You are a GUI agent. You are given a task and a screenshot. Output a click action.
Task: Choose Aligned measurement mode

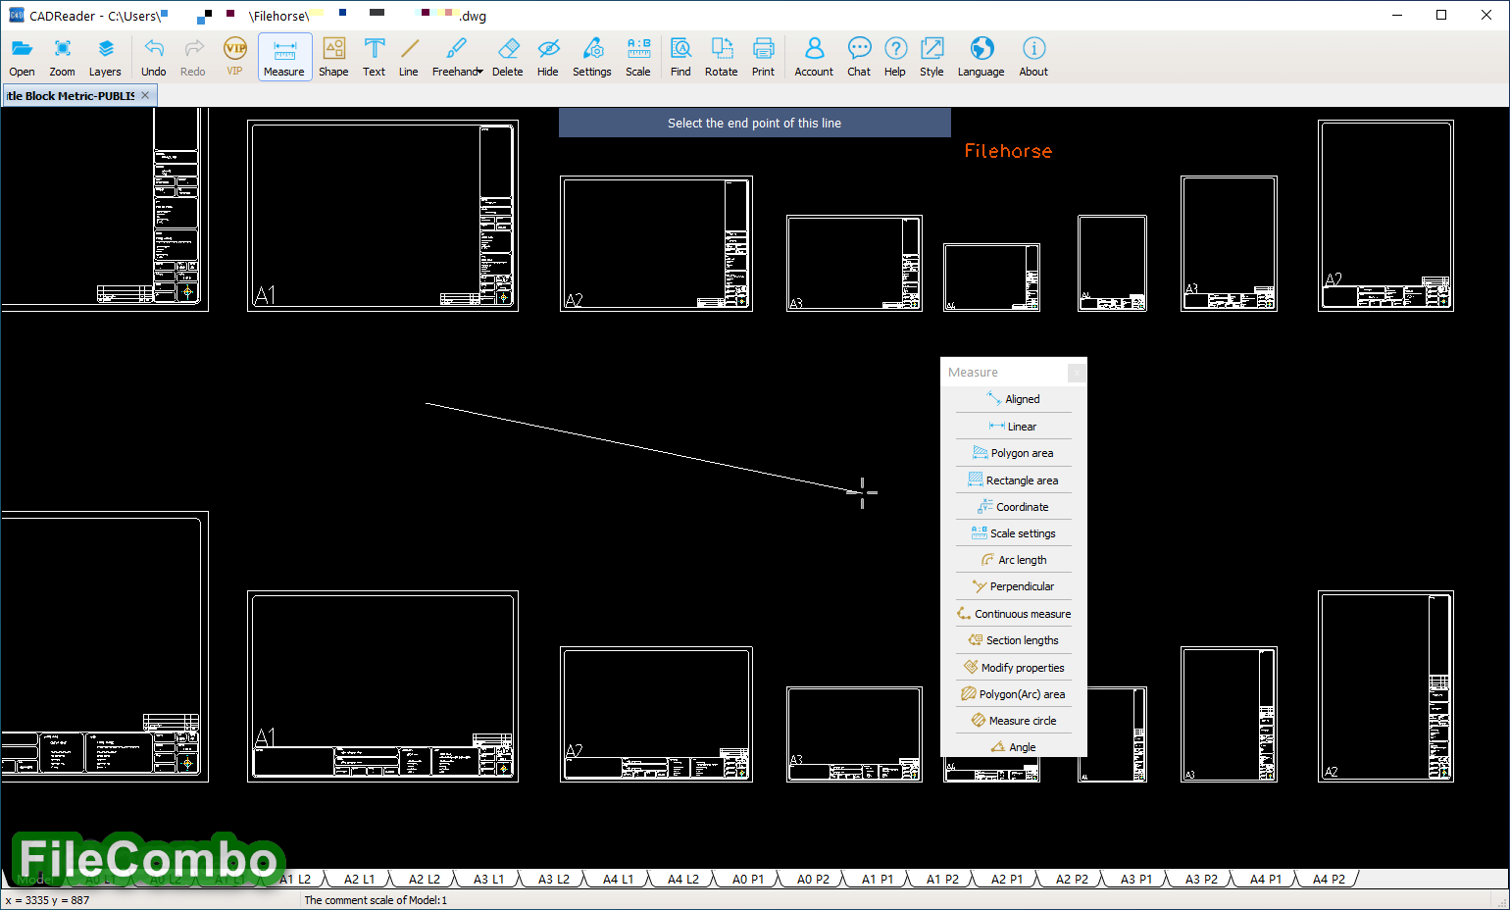pos(1013,398)
